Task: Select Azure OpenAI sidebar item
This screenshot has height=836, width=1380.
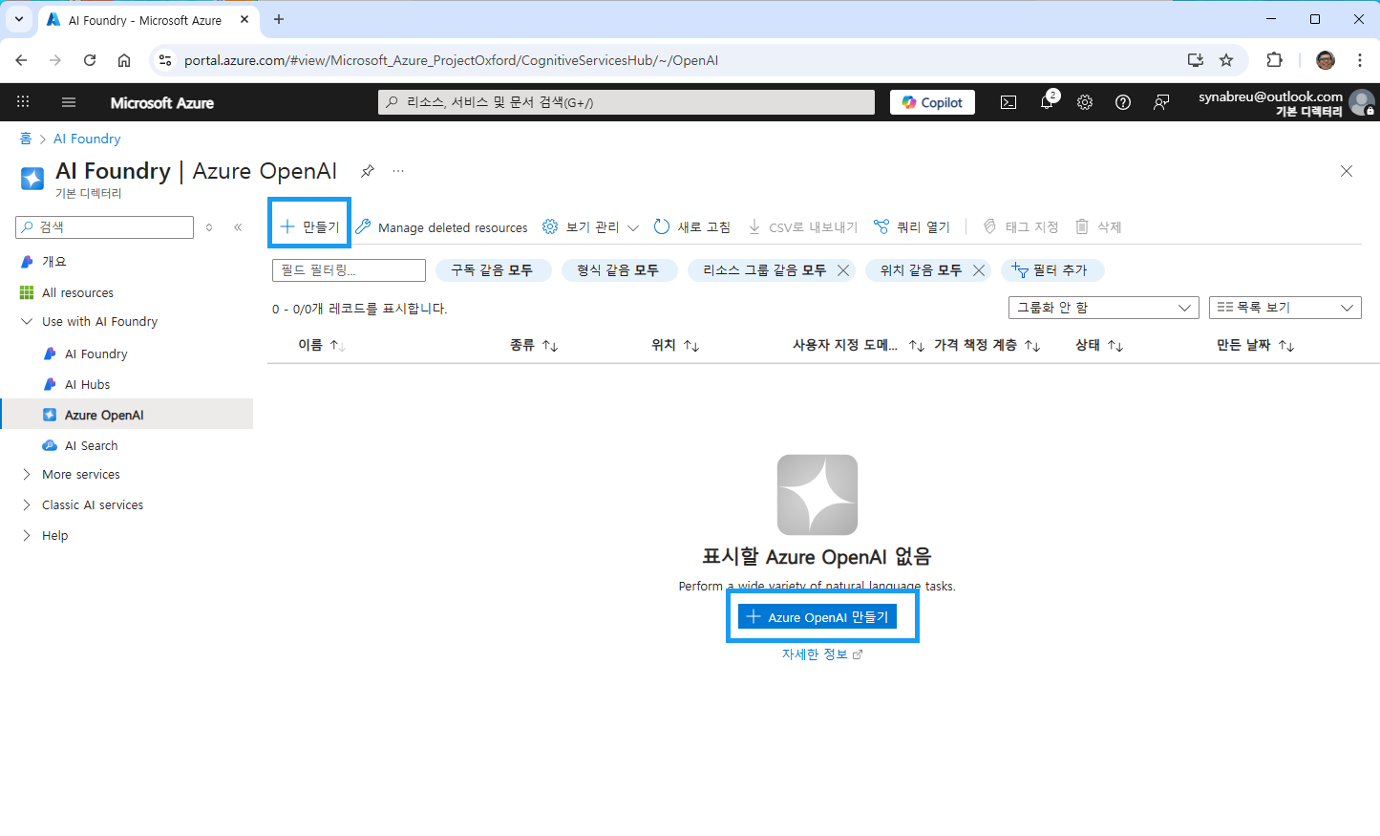Action: pyautogui.click(x=126, y=415)
